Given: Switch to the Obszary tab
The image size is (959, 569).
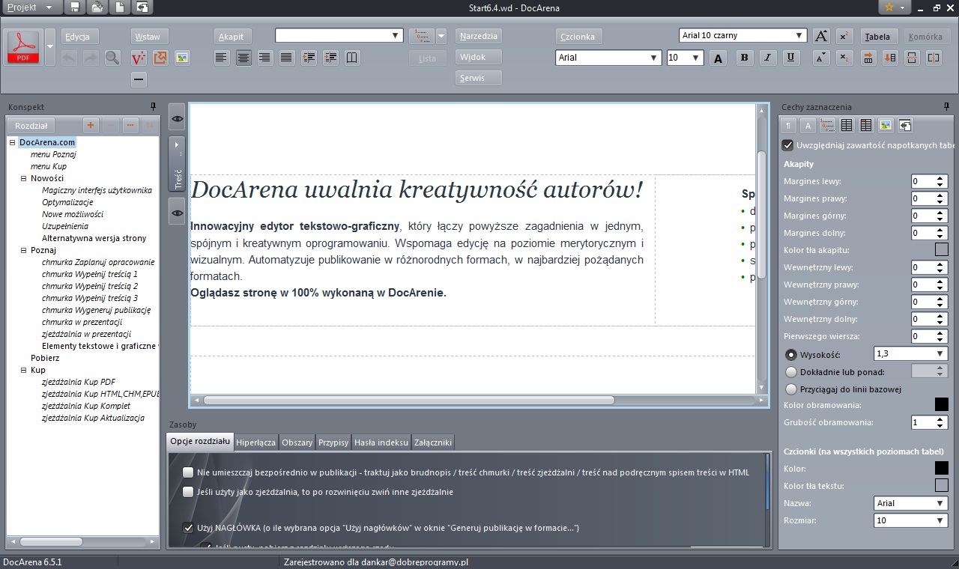Looking at the screenshot, I should (x=297, y=442).
